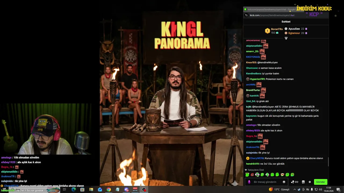Screen dimensions: 344x193
Task: Open KendineBora username in chat
Action: pos(254,73)
